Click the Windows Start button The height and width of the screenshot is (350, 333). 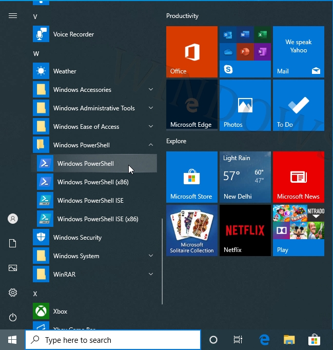coord(12,340)
